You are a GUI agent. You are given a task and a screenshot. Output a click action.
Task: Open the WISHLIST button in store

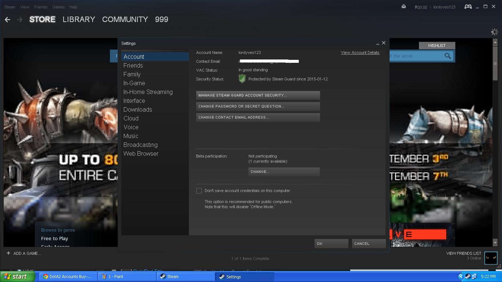437,46
